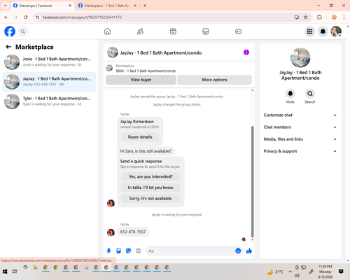
Task: Open Friends icon in top navigation
Action: [x=140, y=31]
